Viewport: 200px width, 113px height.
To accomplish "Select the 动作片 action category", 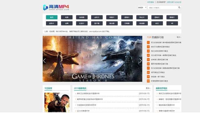I will point(97,17).
